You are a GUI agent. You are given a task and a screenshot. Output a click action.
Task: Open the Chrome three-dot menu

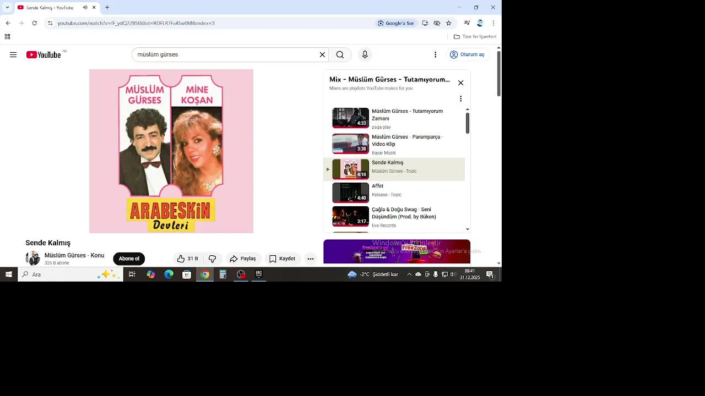click(493, 23)
